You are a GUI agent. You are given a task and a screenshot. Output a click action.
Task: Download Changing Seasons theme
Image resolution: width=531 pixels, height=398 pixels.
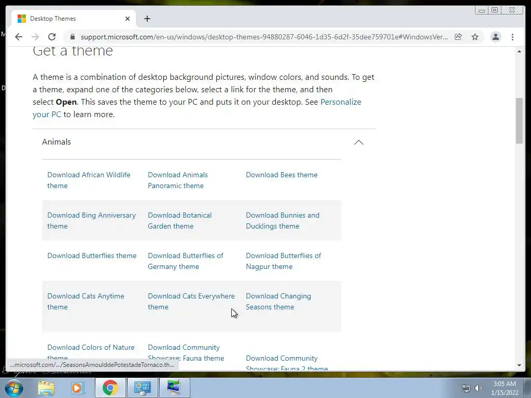click(278, 301)
